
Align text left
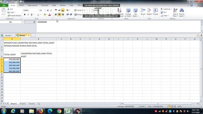[x=56, y=15]
